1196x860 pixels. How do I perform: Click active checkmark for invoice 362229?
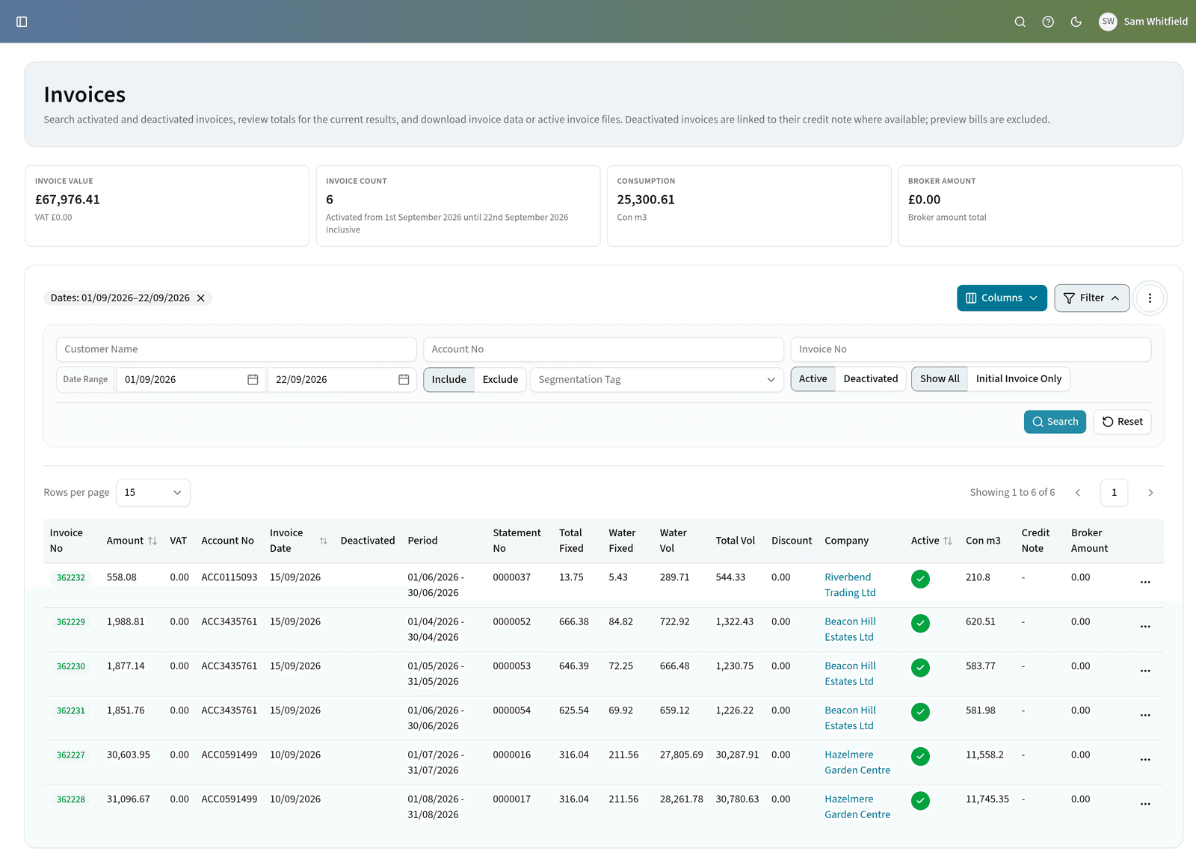921,623
